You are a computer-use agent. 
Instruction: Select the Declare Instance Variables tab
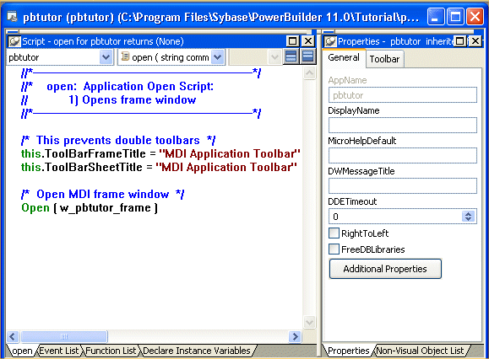pyautogui.click(x=197, y=351)
